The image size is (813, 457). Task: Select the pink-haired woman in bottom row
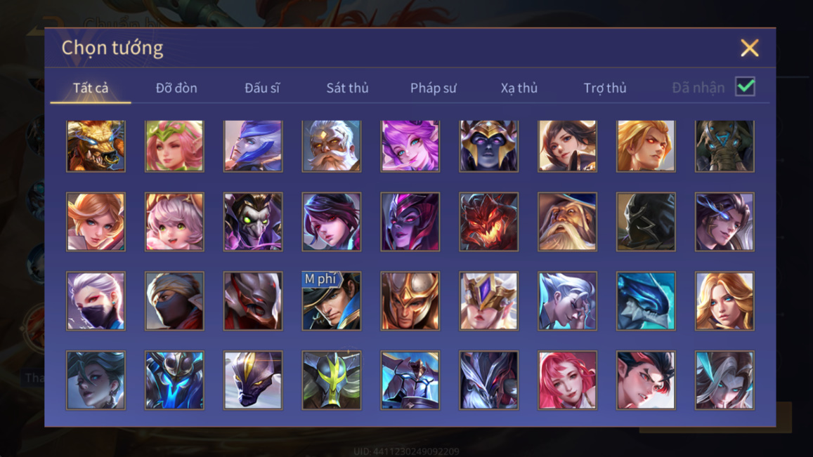tap(567, 380)
